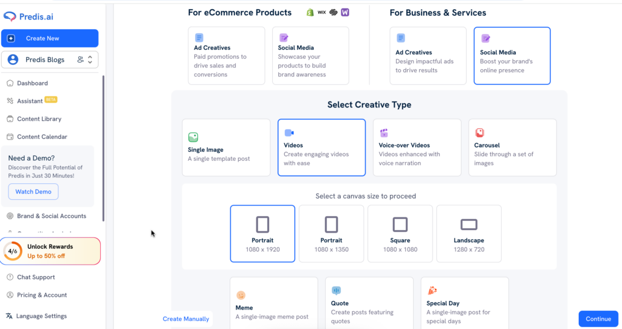The image size is (622, 329).
Task: Click the Predis.ai logo
Action: [x=29, y=16]
